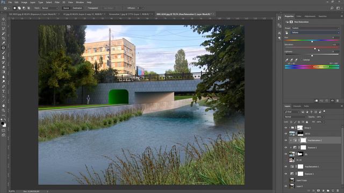
Task: Select the Patch tool in toolbar
Action: coord(3,48)
